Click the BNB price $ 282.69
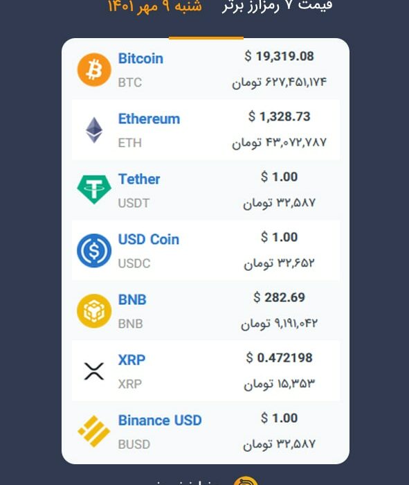Screen dimensions: 409x485 point(280,297)
